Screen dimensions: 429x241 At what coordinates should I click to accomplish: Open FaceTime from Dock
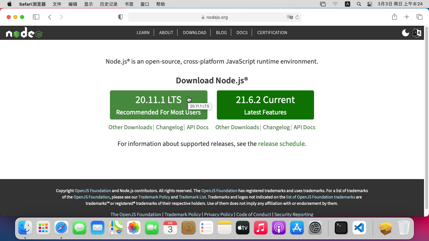[152, 228]
